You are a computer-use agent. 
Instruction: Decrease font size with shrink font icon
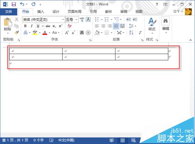[73, 33]
